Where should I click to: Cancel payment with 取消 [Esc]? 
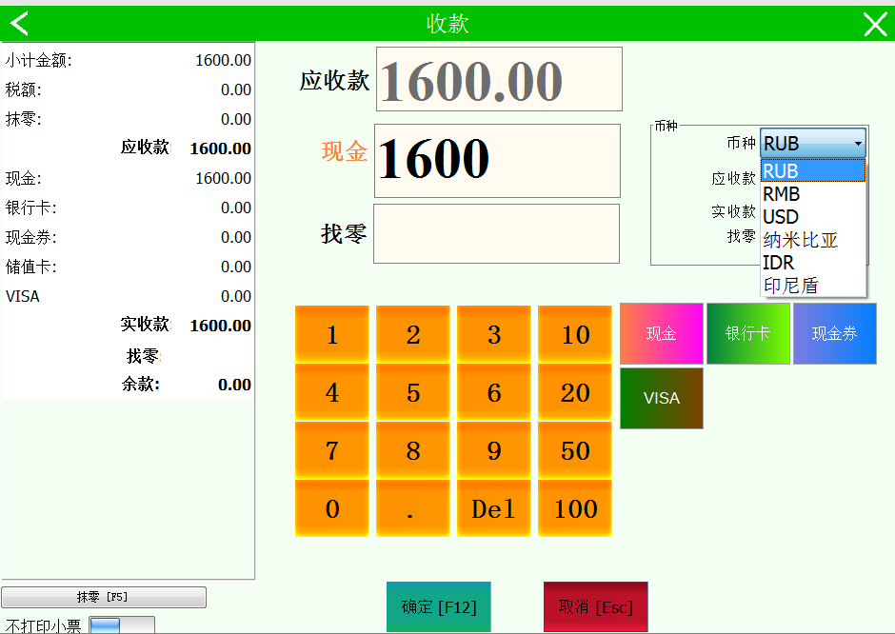click(595, 607)
